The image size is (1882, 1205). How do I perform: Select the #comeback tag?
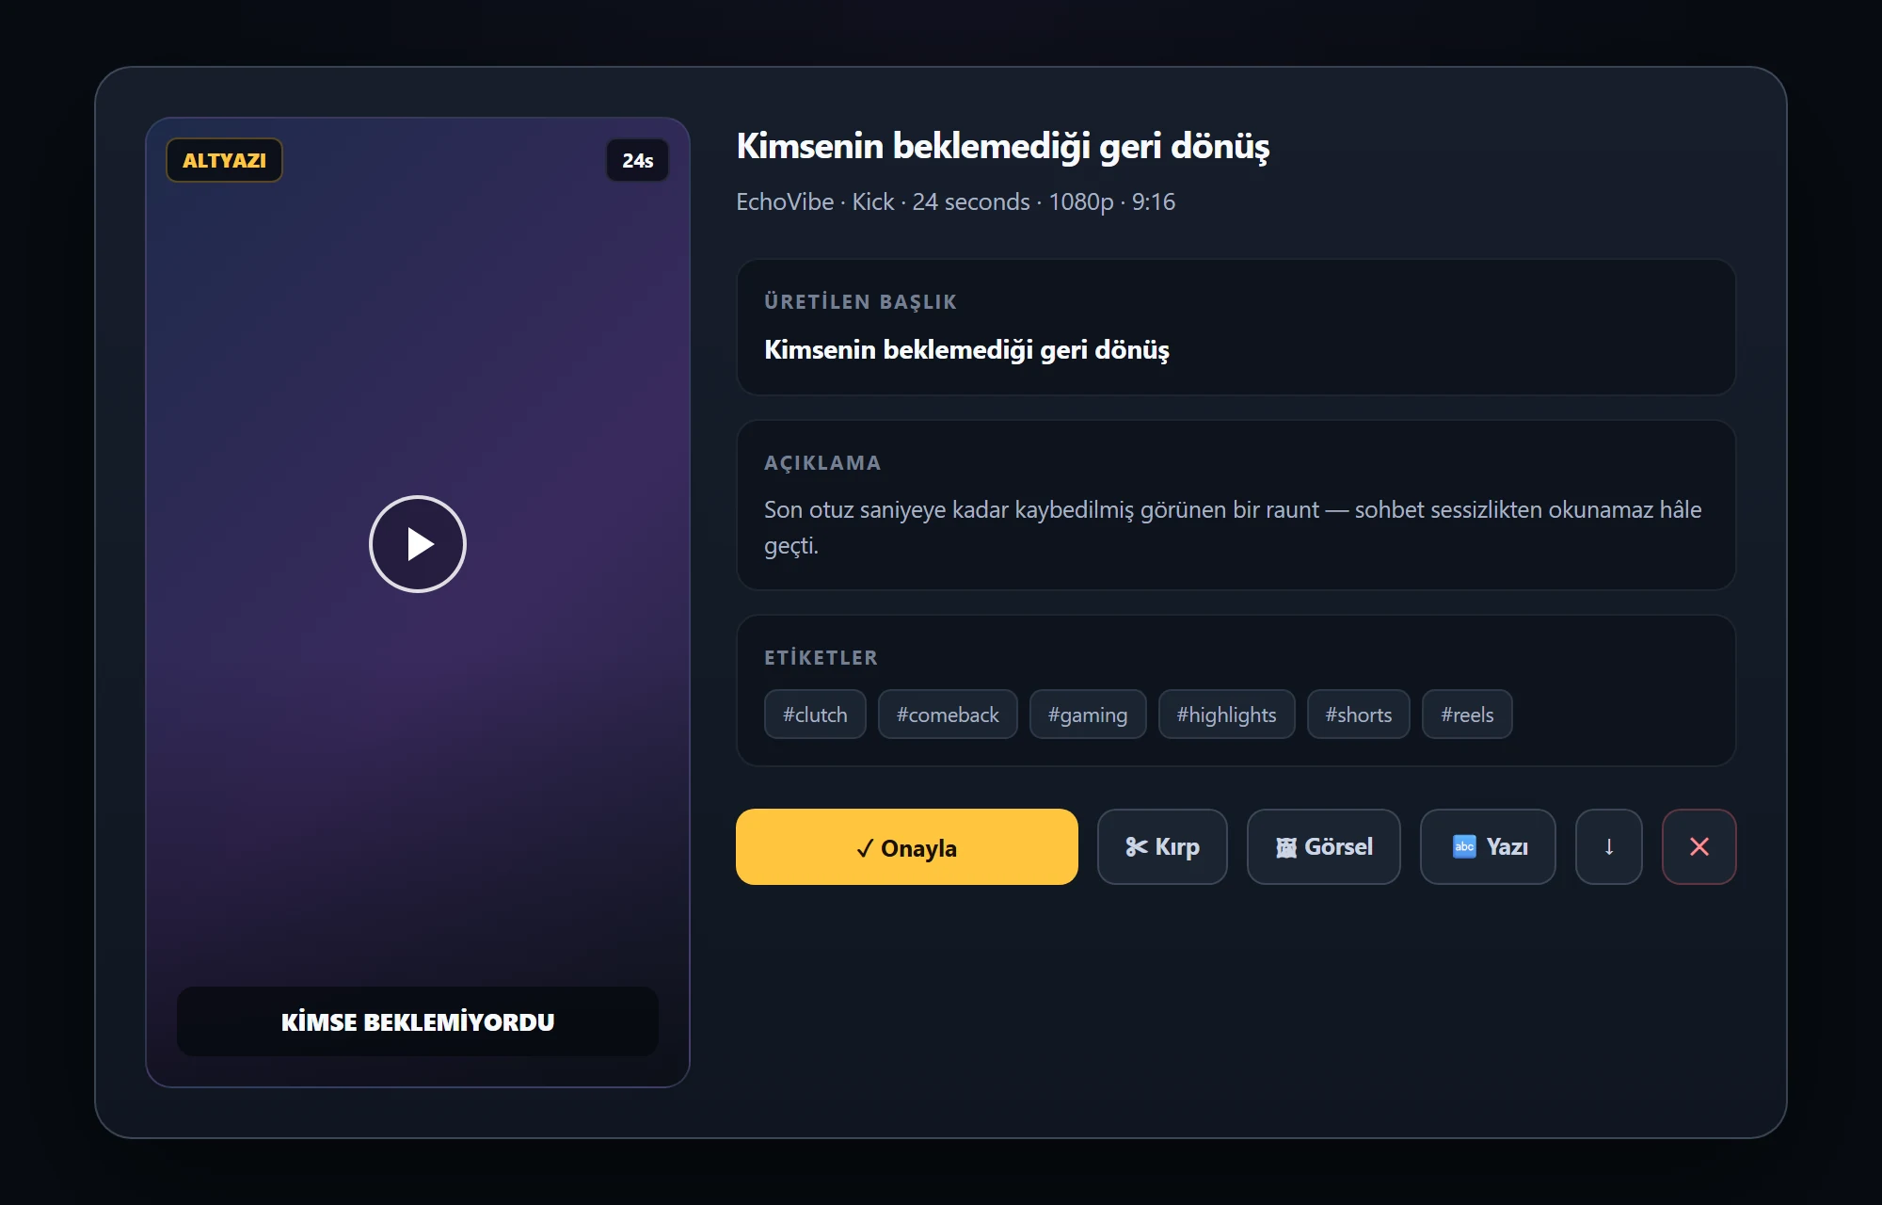(948, 715)
